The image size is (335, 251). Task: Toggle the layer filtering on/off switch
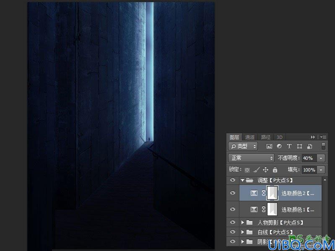pyautogui.click(x=323, y=146)
